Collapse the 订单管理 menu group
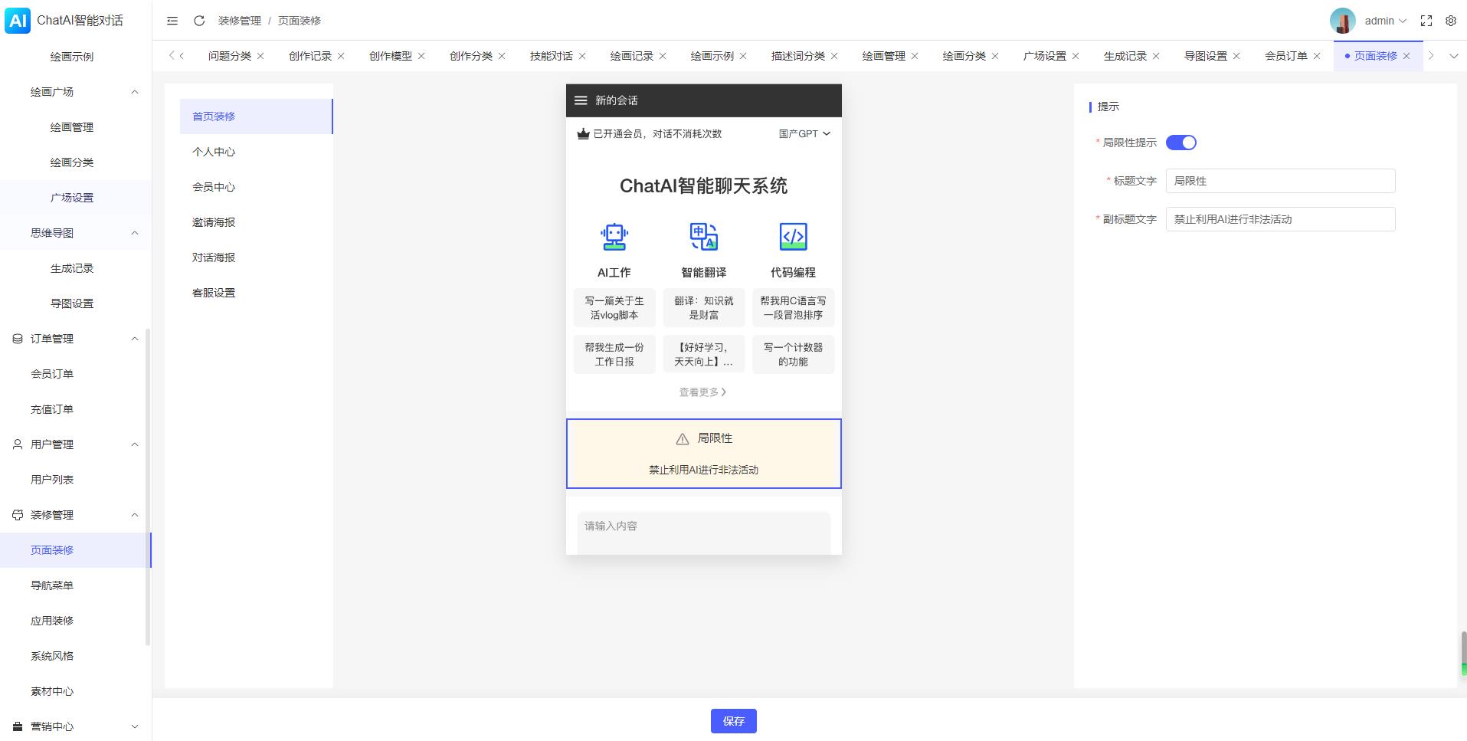The height and width of the screenshot is (741, 1467). coord(135,339)
